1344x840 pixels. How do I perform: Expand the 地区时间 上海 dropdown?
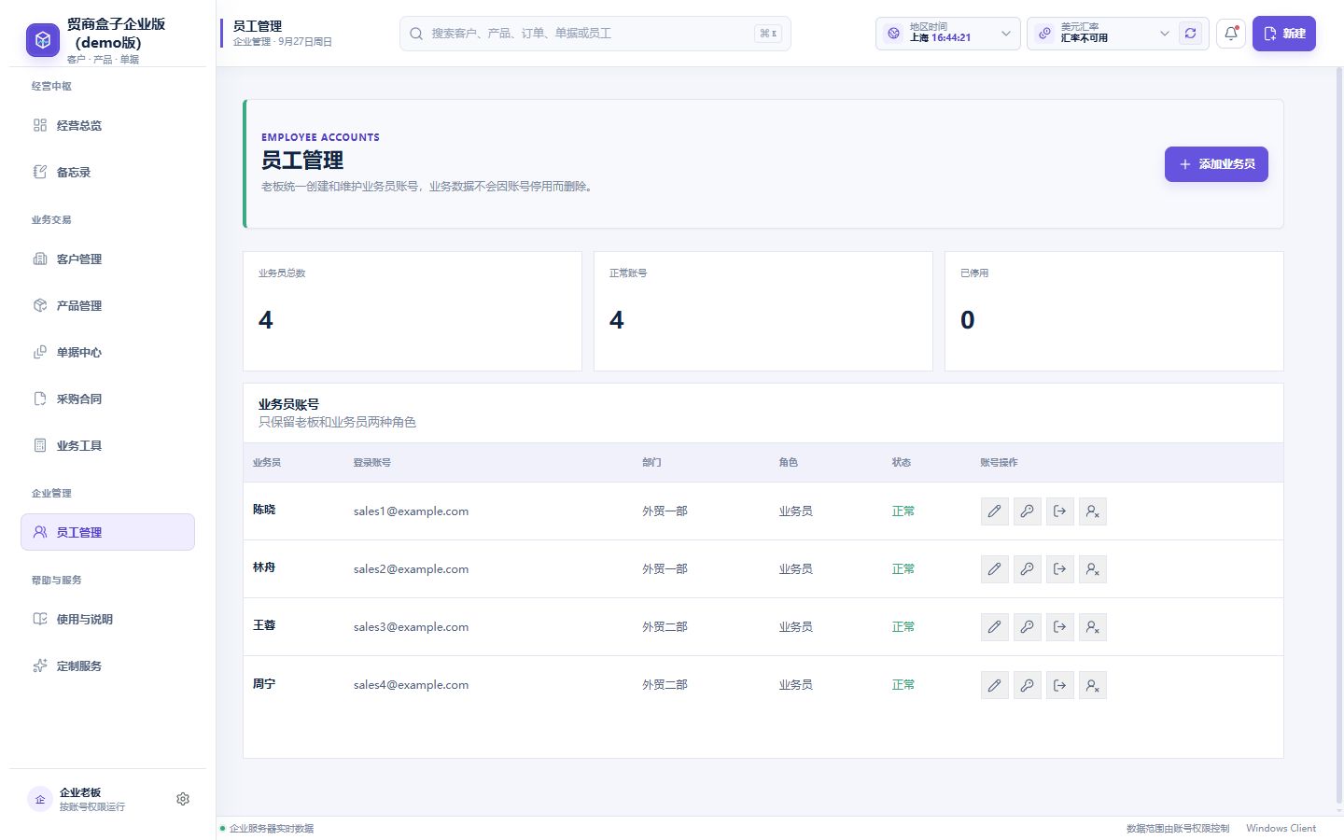(x=947, y=34)
